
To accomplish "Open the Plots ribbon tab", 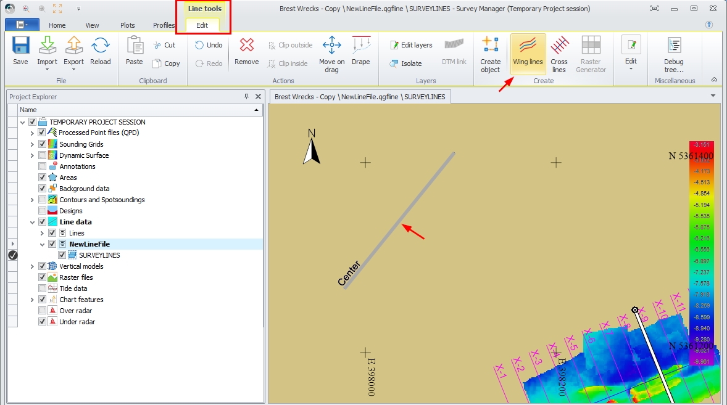I will pos(128,25).
